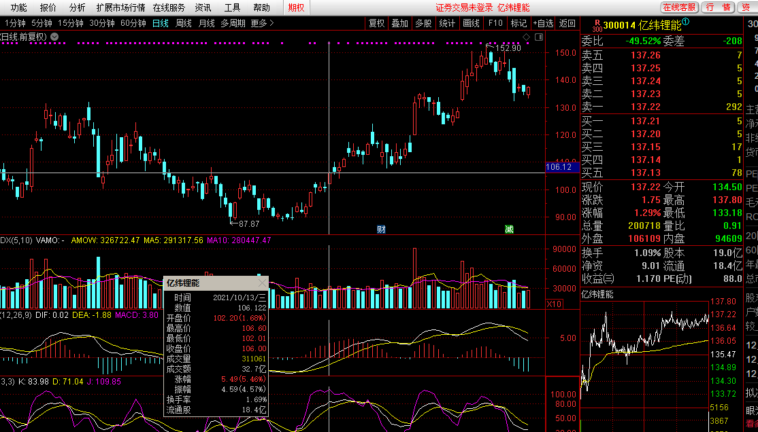Click the 买一 price 137.21

(645, 121)
